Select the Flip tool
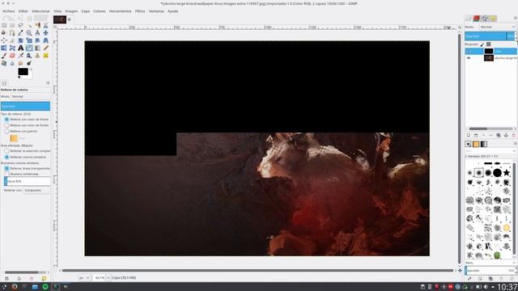This screenshot has width=518, height=291. [x=4, y=48]
